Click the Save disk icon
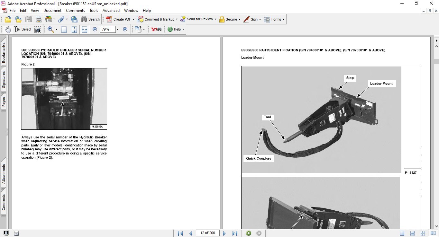The width and height of the screenshot is (439, 237). point(29,19)
